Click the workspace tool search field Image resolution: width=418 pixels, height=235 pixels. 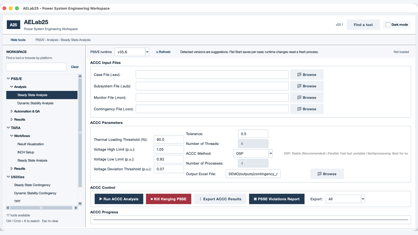pos(36,67)
